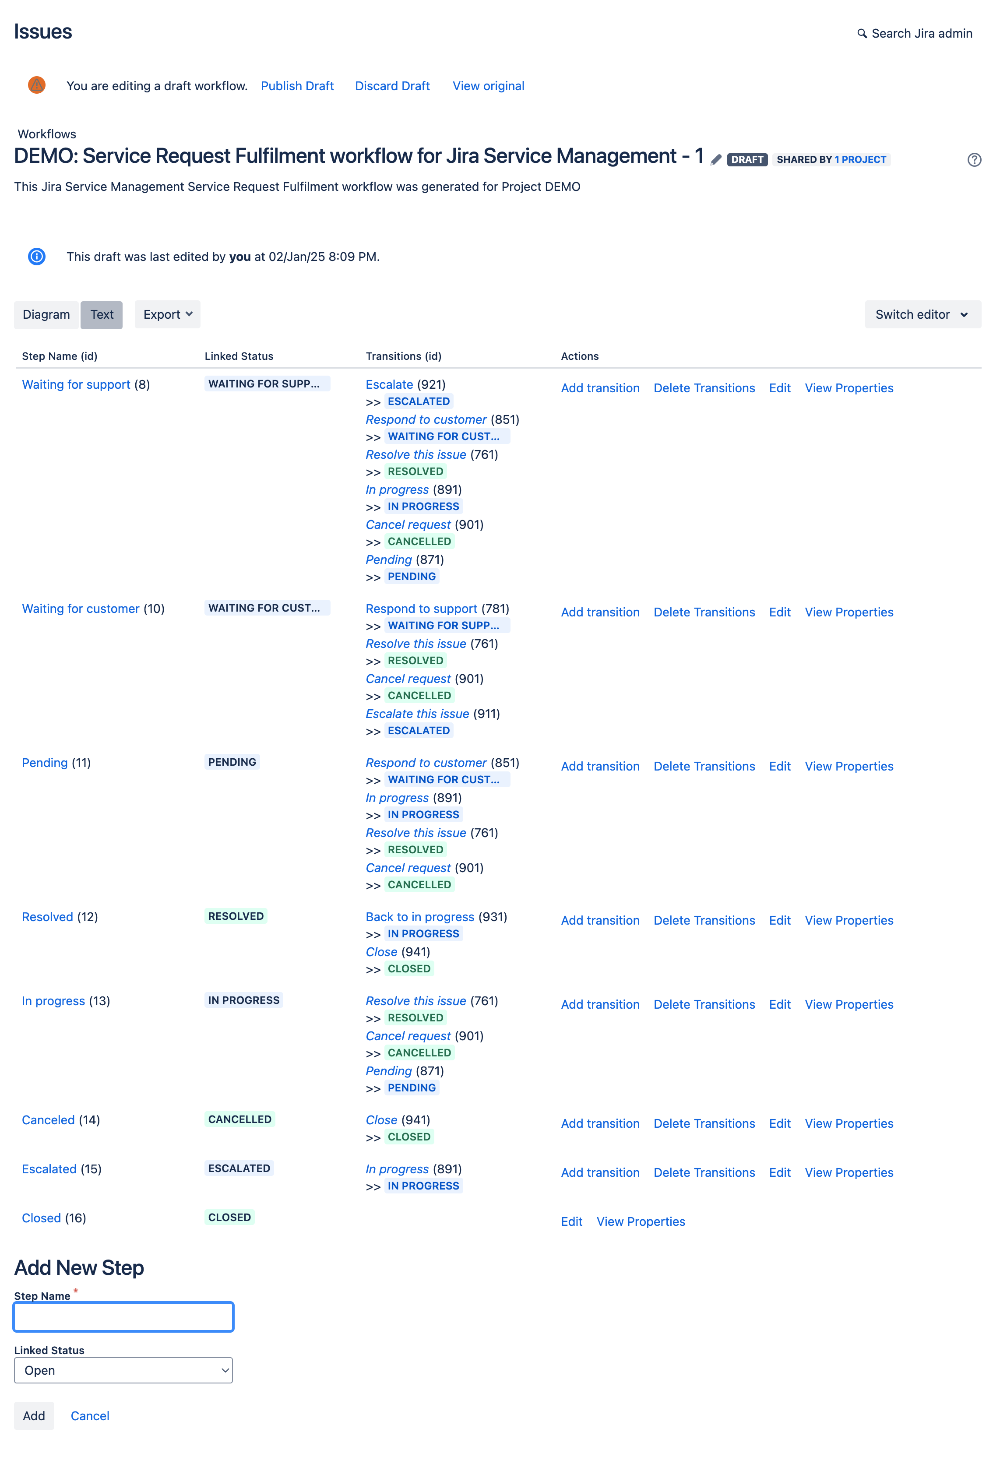Click the Transitions (id) column header

point(403,356)
